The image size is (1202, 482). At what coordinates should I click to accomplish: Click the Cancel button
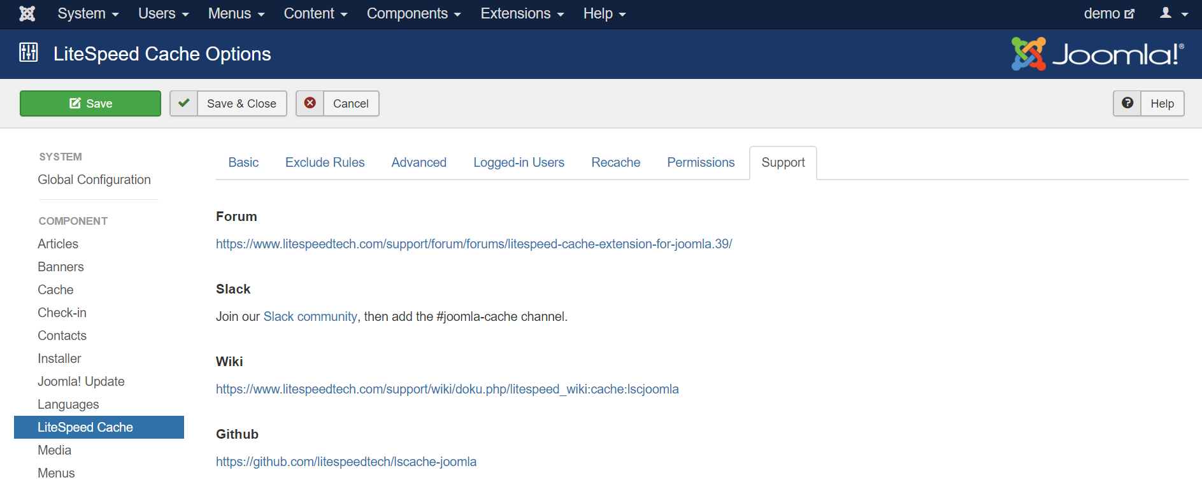coord(338,103)
